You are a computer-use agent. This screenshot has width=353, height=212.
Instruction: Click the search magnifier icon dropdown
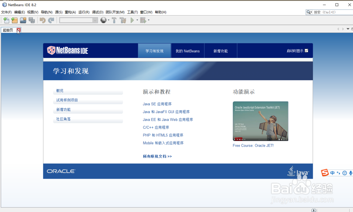(x=309, y=12)
